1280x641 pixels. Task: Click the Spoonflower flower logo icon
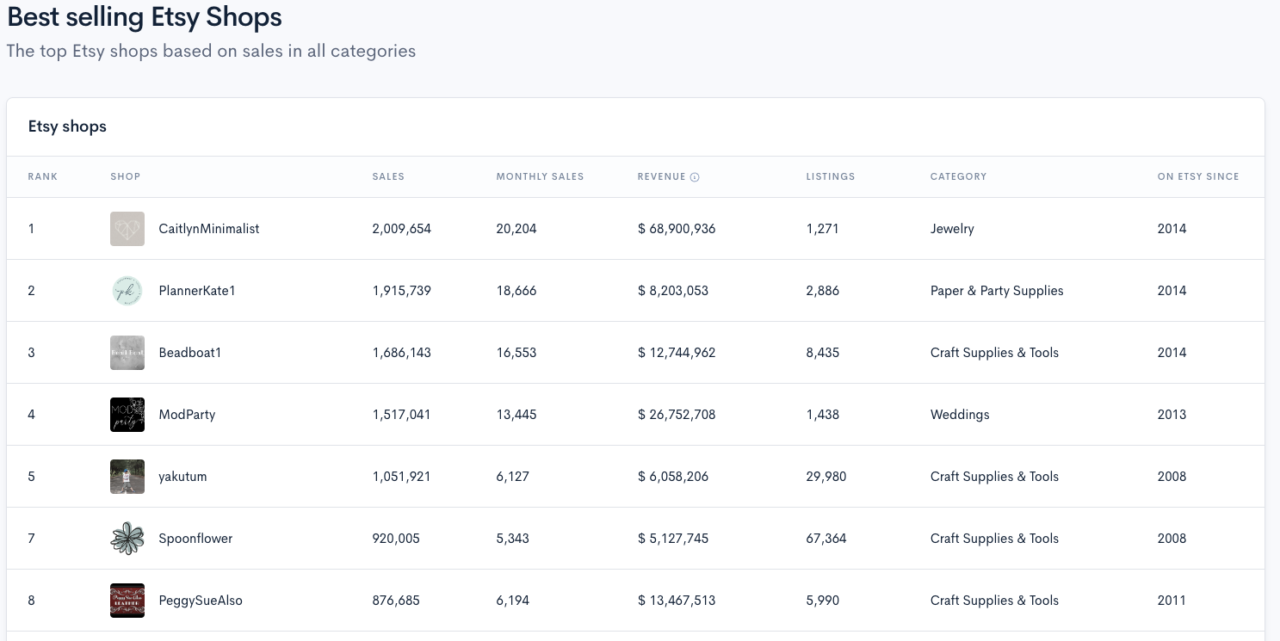127,539
